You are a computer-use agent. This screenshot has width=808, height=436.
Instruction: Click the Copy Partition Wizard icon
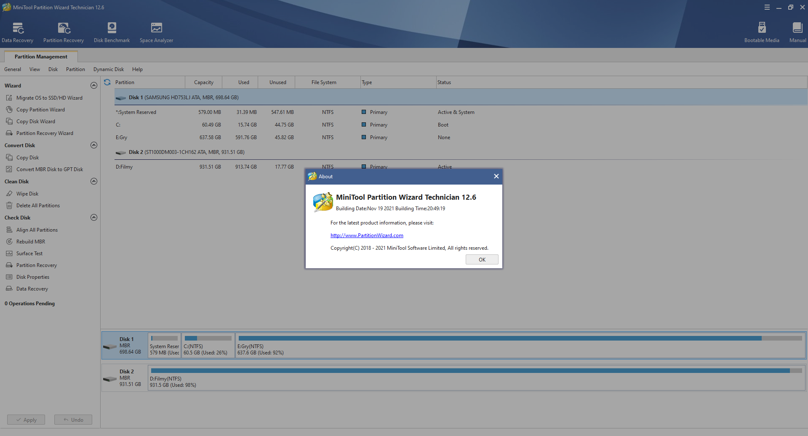[x=9, y=110]
